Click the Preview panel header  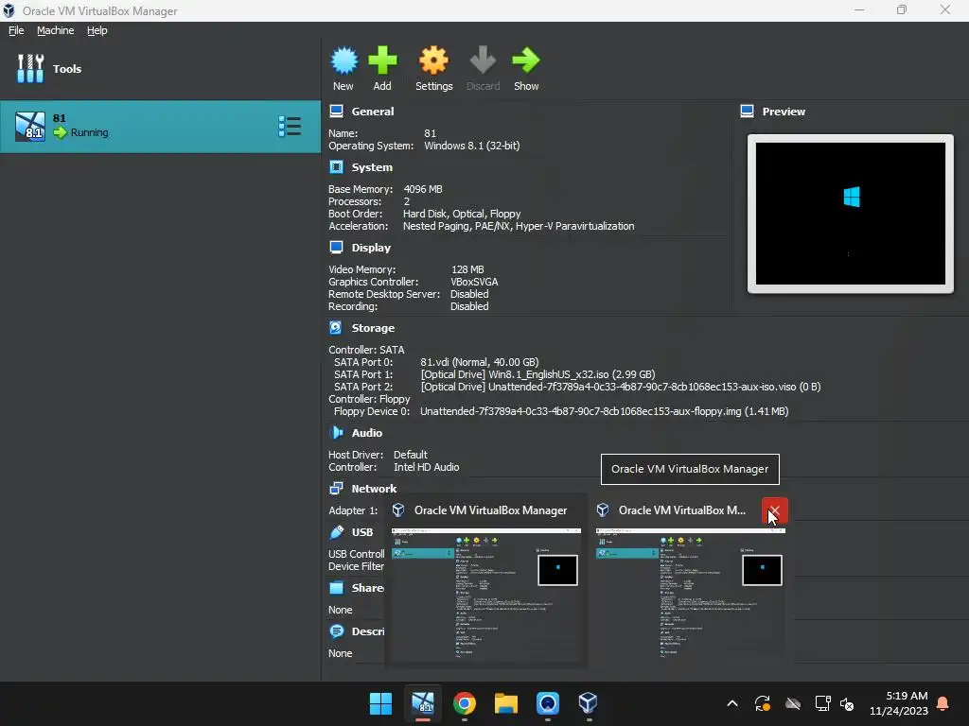(x=784, y=112)
